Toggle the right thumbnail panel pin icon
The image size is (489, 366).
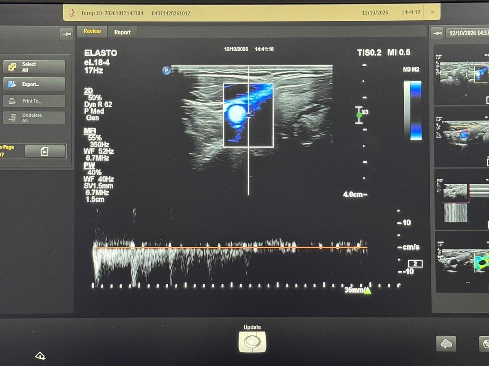(x=437, y=33)
